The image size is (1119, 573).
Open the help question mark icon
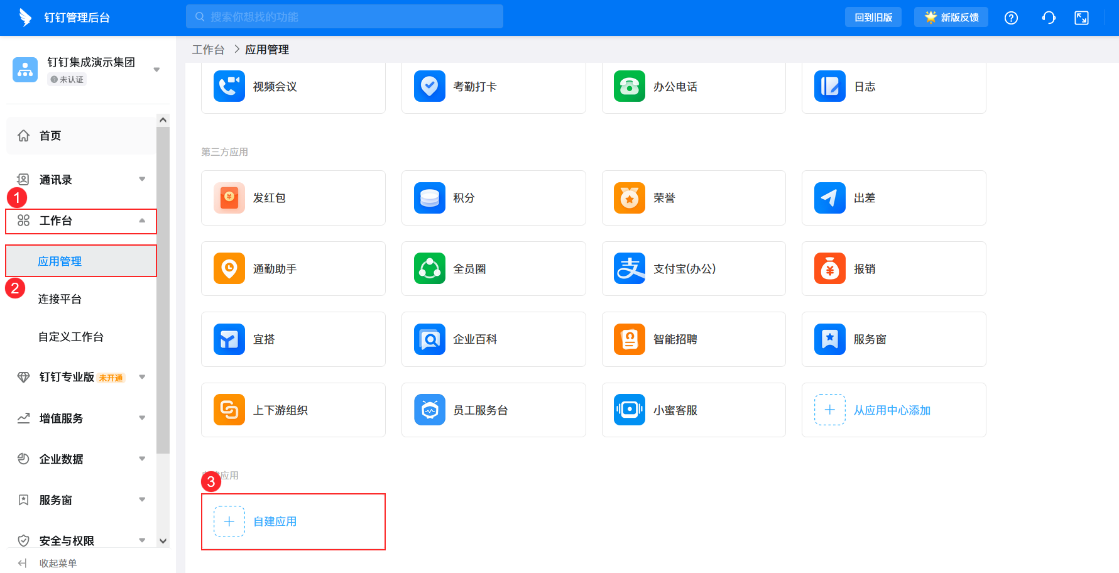(1011, 18)
